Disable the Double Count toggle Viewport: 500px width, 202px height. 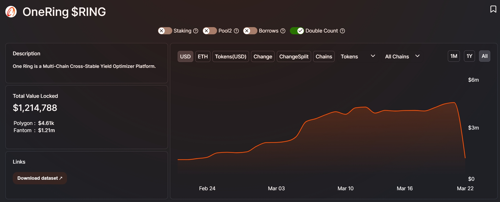click(x=297, y=31)
